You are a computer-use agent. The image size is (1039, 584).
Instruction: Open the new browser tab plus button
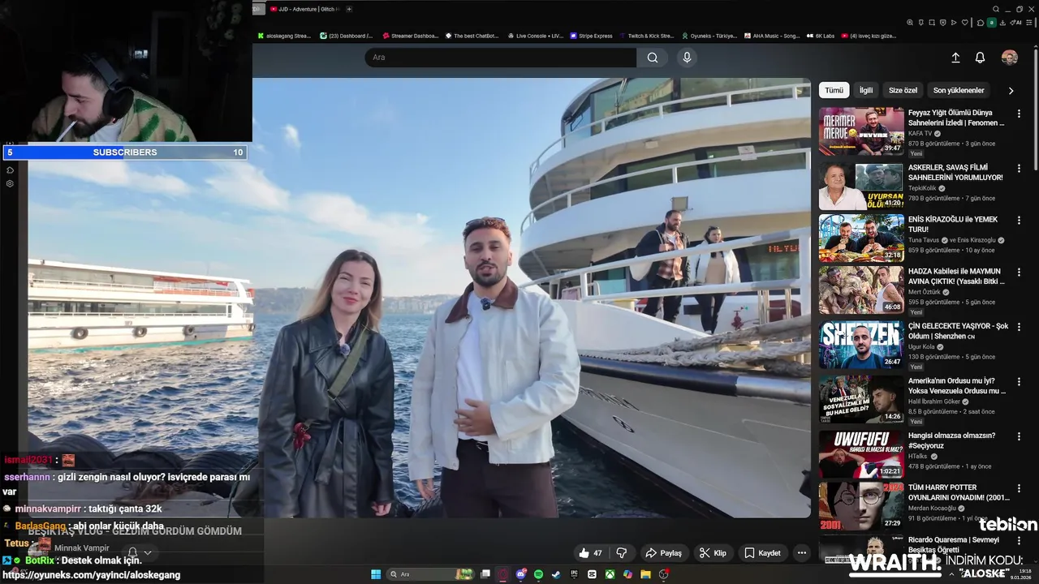point(349,9)
